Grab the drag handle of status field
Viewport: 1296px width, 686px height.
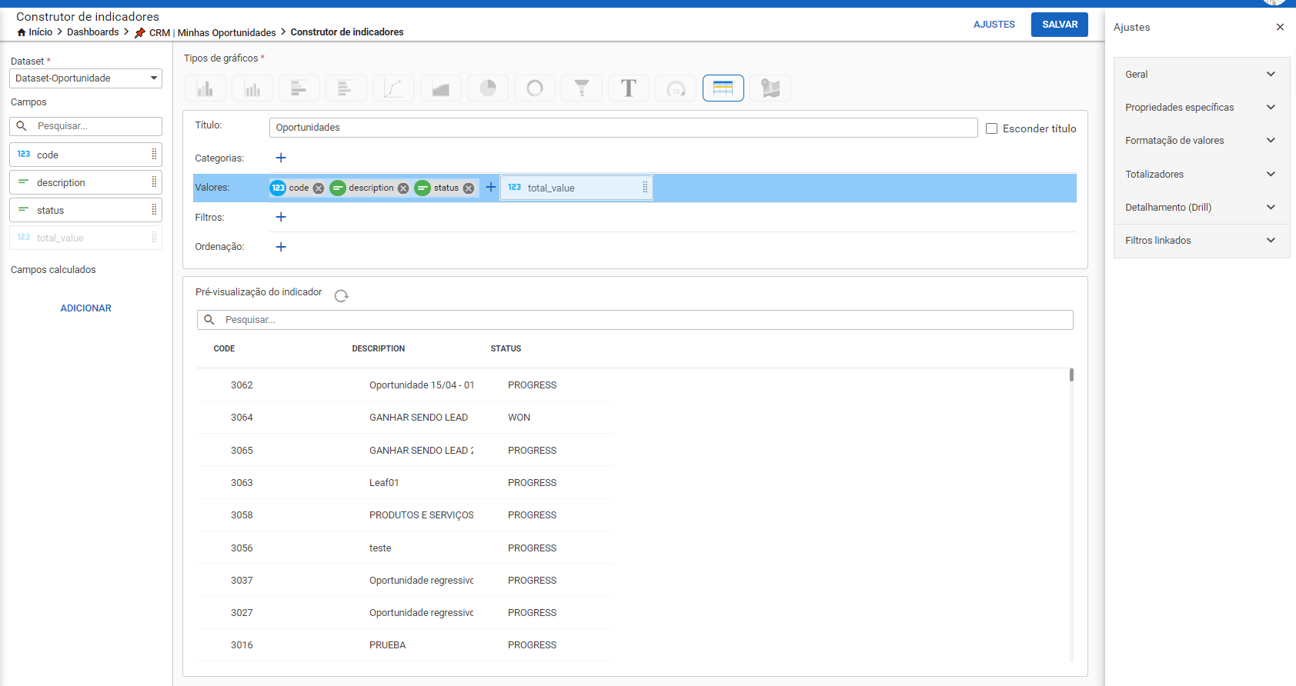pos(154,209)
